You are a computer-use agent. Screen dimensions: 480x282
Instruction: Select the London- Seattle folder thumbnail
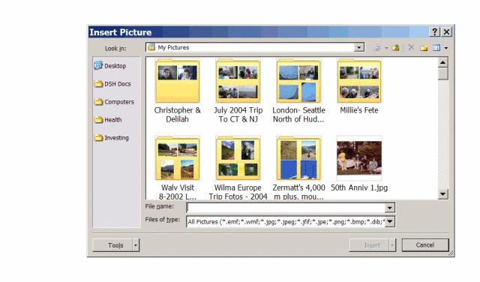click(298, 81)
